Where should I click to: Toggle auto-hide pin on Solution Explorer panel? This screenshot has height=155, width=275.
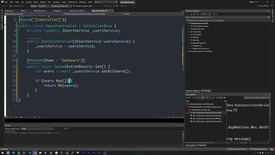[266, 11]
